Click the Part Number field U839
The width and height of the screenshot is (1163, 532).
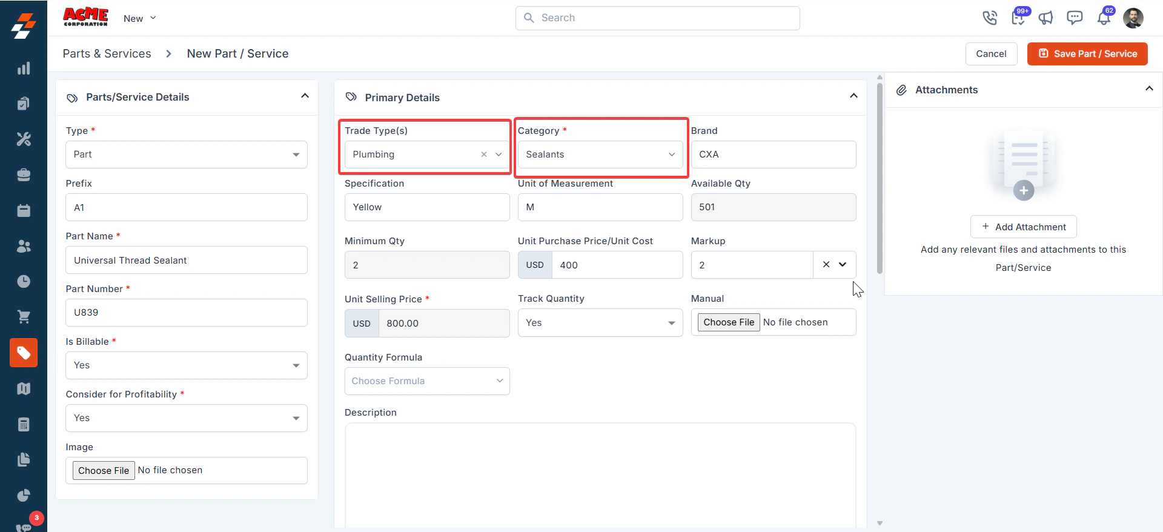coord(187,313)
